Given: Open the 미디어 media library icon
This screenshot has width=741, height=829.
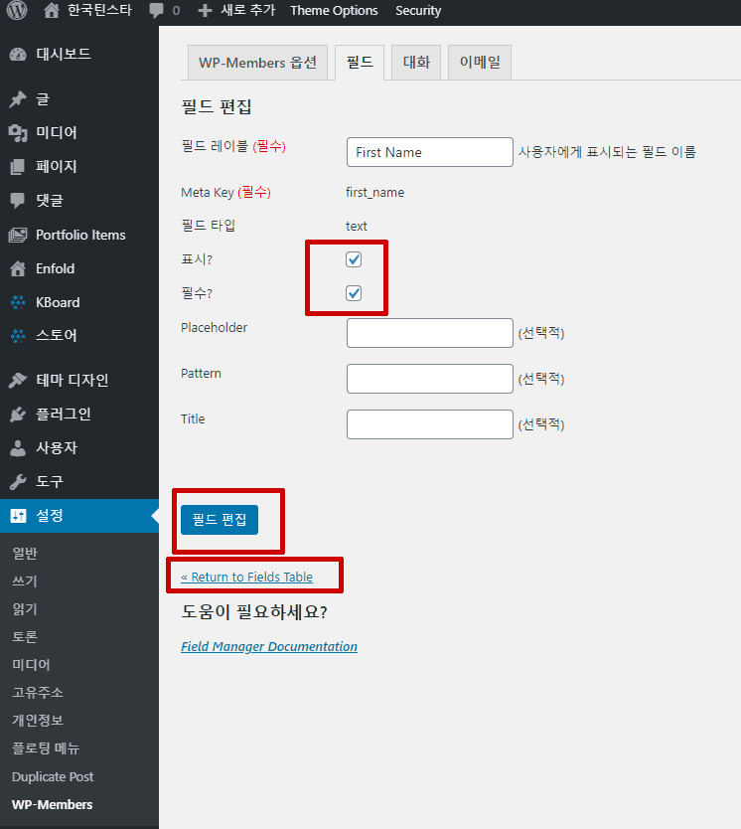Looking at the screenshot, I should point(18,133).
